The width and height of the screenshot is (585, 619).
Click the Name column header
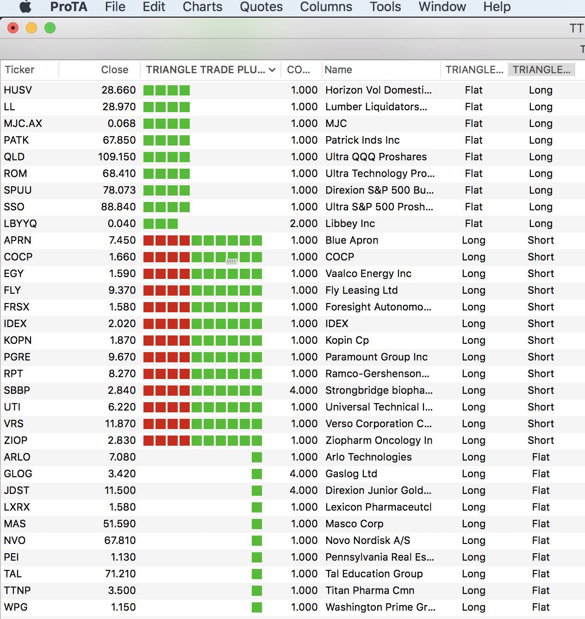[338, 70]
